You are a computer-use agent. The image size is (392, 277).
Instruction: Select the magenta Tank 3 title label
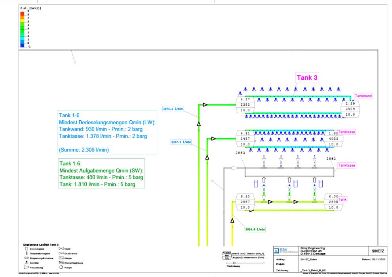[x=308, y=78]
